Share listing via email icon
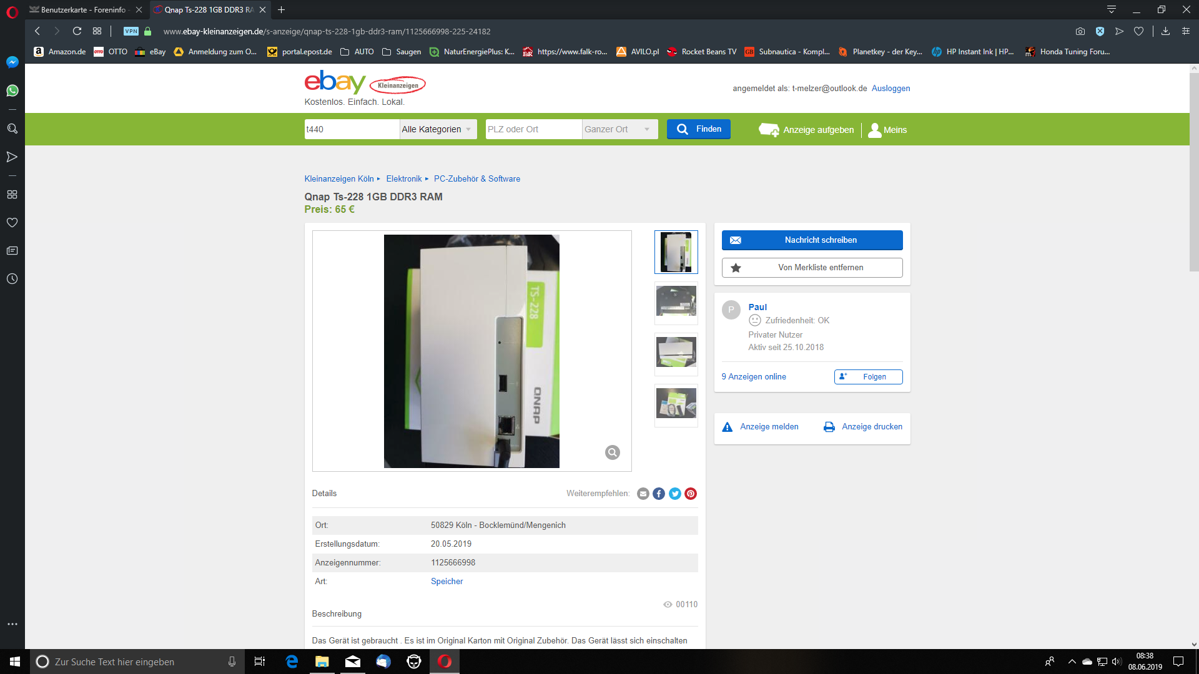The height and width of the screenshot is (674, 1199). coord(643,494)
